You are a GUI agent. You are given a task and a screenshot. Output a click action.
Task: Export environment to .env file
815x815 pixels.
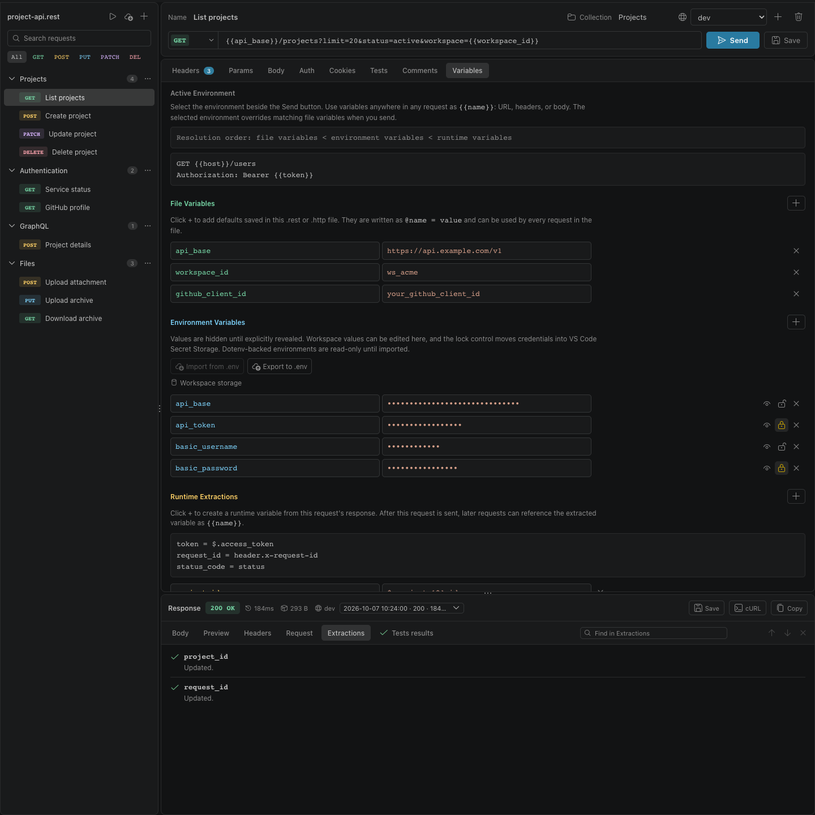(280, 367)
